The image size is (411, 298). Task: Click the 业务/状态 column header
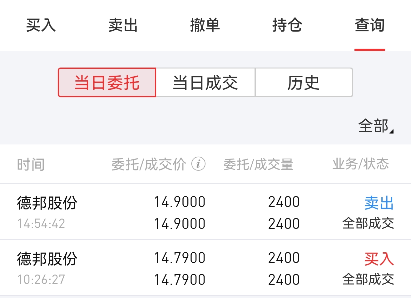coord(360,164)
